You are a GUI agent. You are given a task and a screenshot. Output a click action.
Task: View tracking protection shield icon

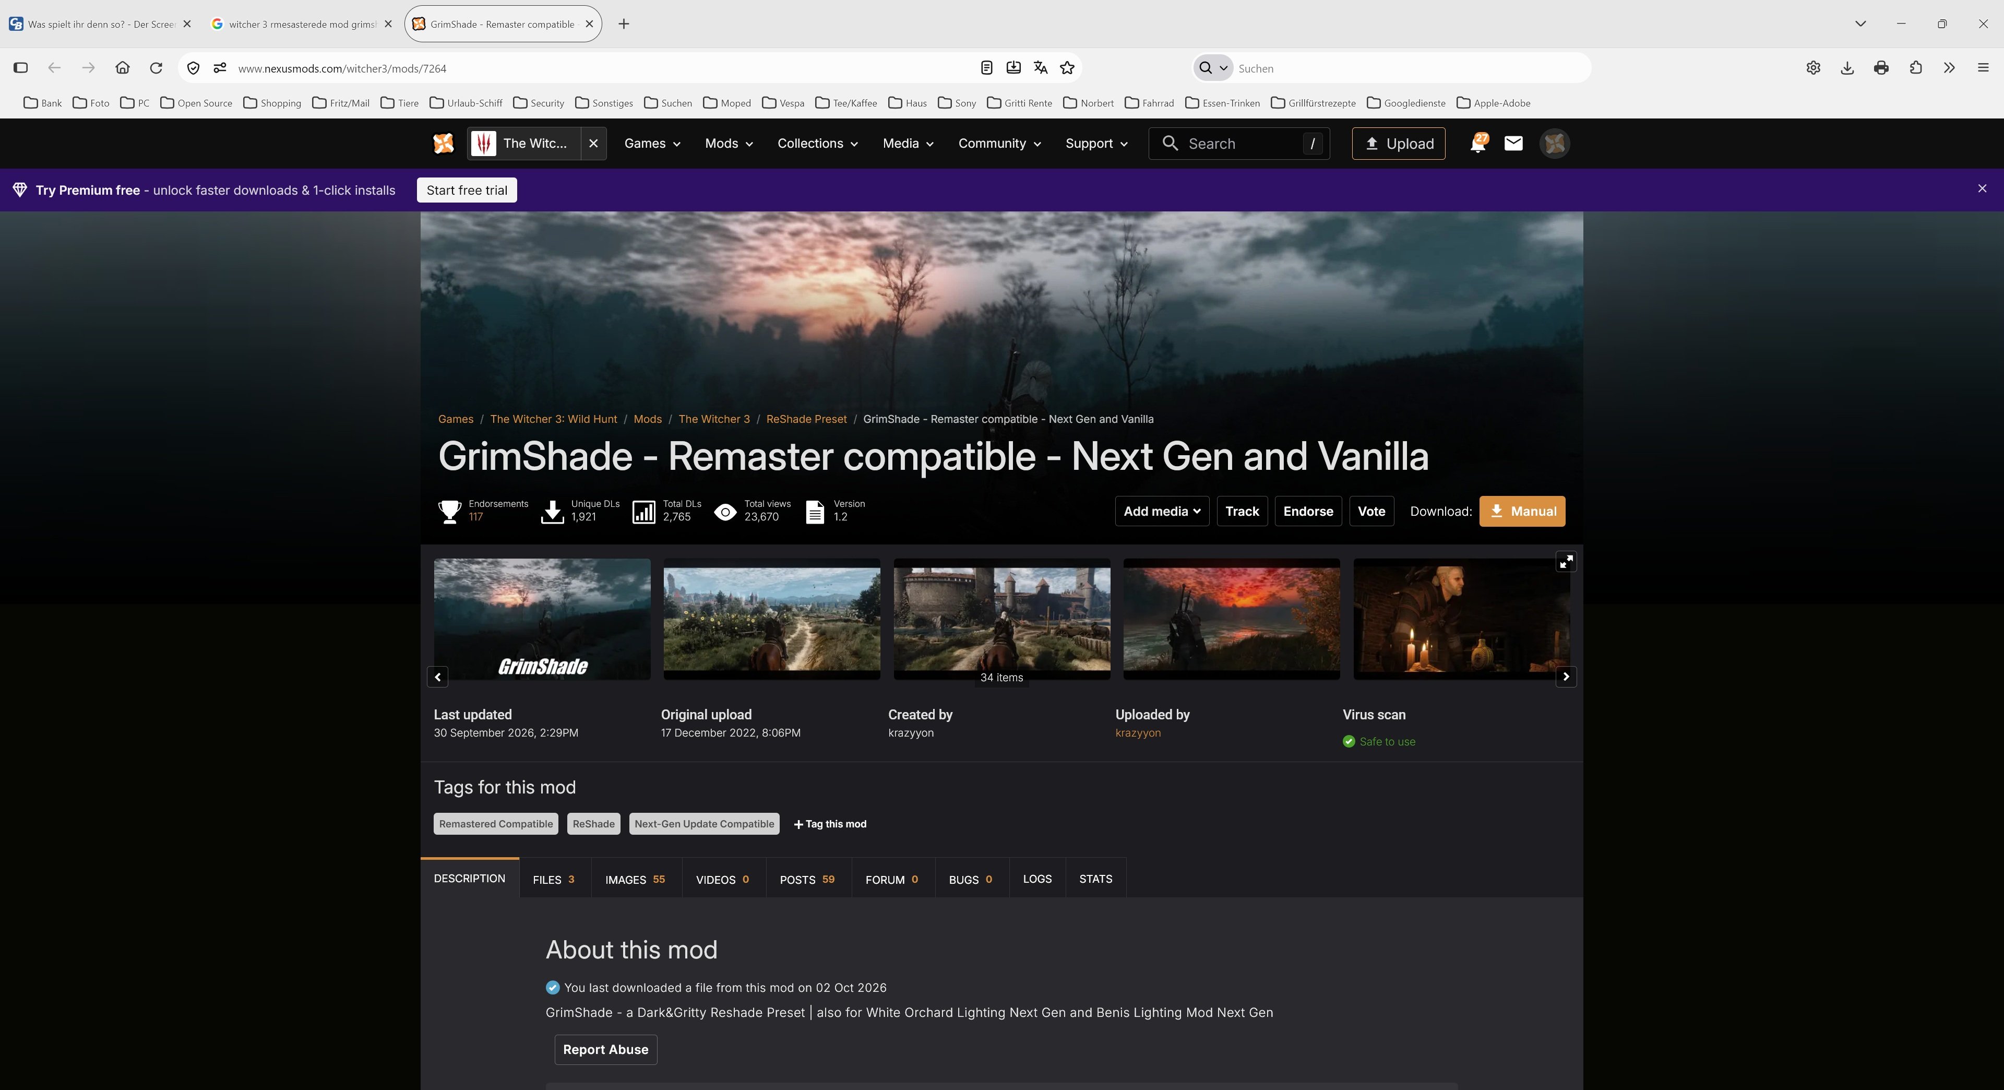[x=193, y=68]
